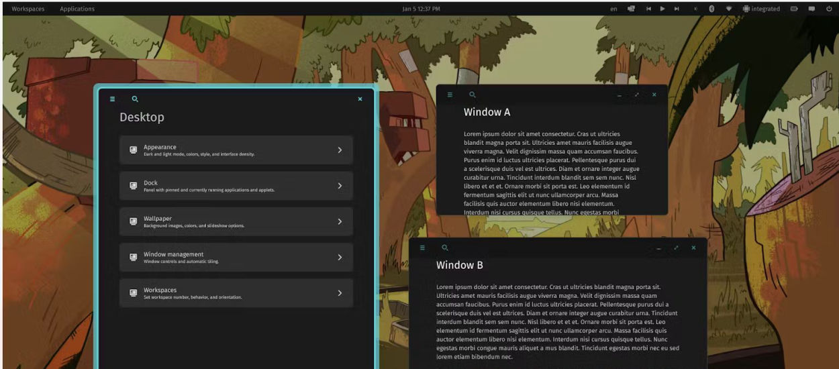Go to previous track in top panel

coord(648,9)
